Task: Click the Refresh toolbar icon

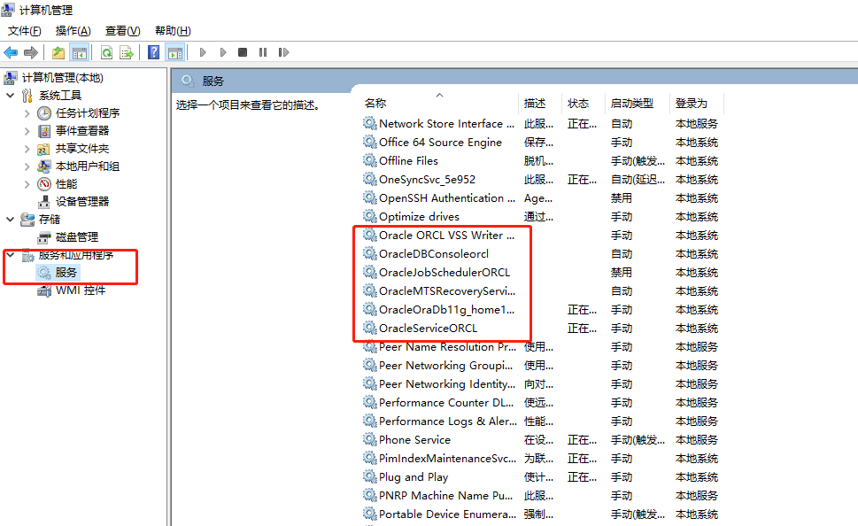Action: pyautogui.click(x=107, y=52)
